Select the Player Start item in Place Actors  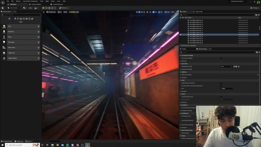pos(24,48)
